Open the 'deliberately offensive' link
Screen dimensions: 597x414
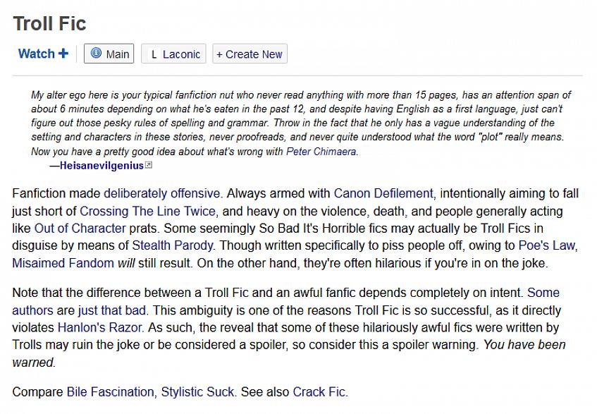tap(163, 193)
